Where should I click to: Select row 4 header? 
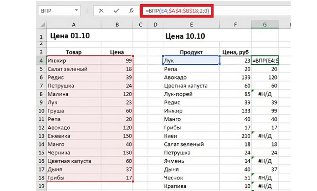(41, 61)
